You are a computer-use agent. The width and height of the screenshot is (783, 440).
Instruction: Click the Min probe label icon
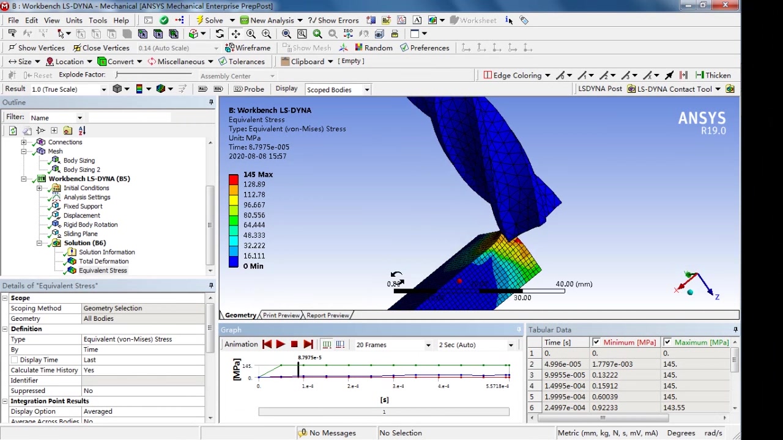tap(218, 89)
